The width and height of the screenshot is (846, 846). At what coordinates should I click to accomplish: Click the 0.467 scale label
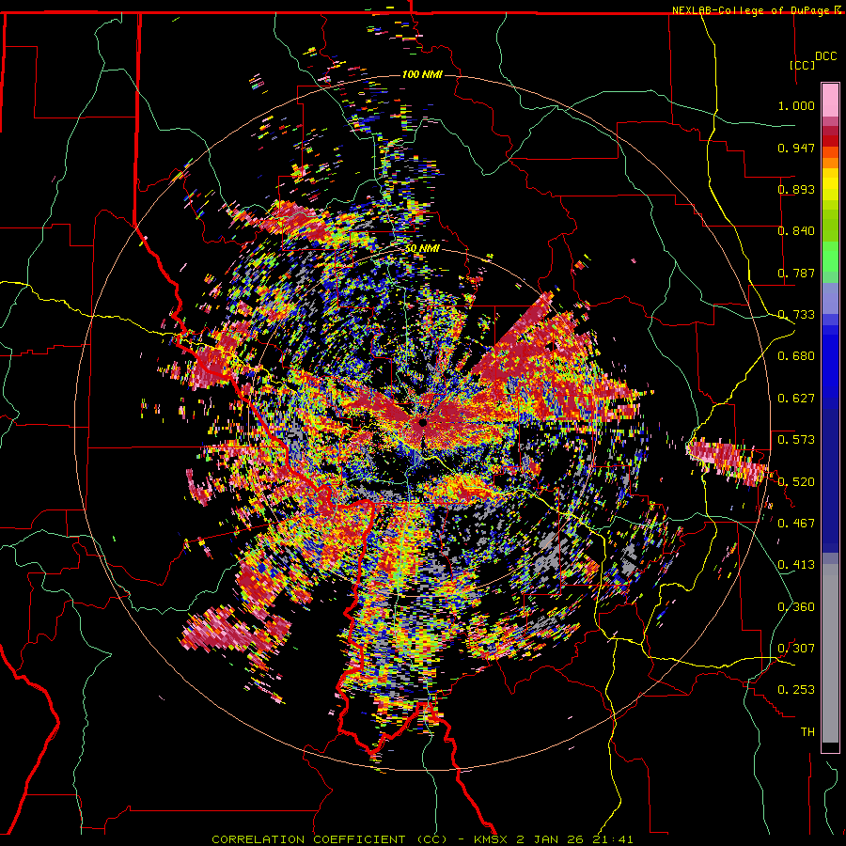[796, 524]
